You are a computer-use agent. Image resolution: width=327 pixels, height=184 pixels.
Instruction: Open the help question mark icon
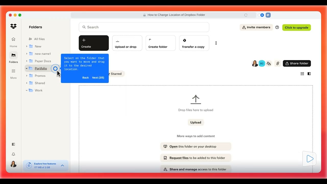pos(277,27)
